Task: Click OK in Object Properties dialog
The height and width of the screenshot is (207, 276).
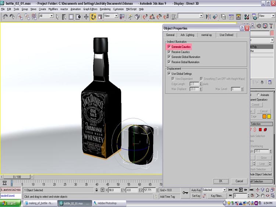Action: (x=220, y=181)
